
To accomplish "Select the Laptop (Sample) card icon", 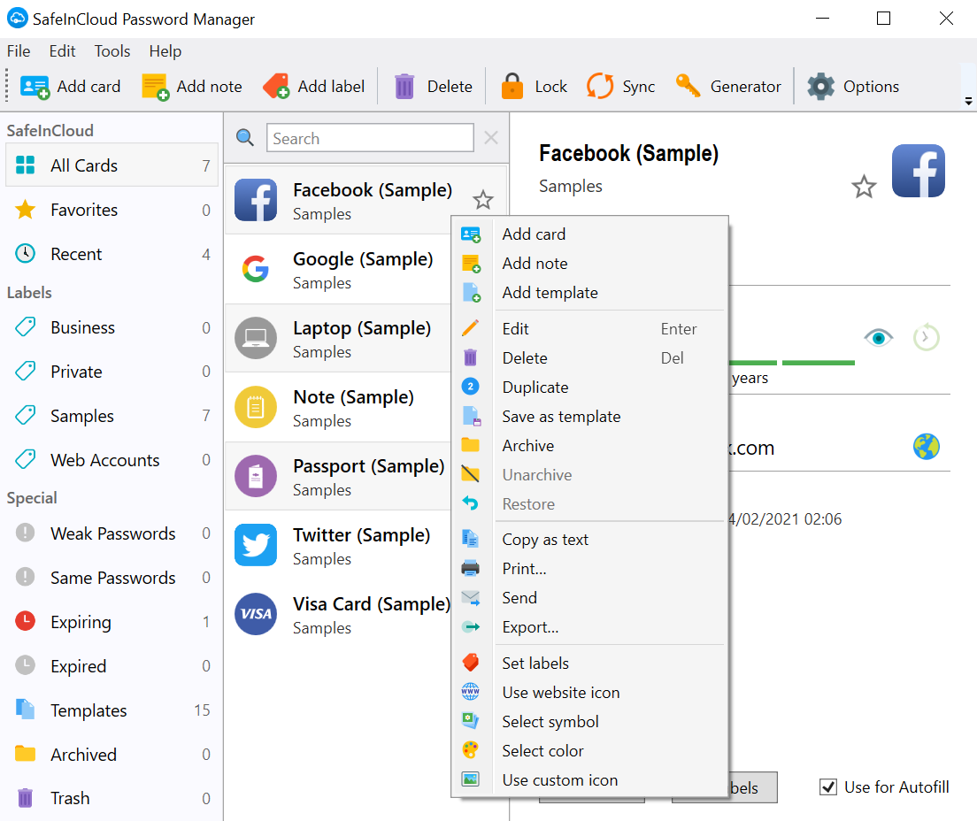I will (256, 338).
